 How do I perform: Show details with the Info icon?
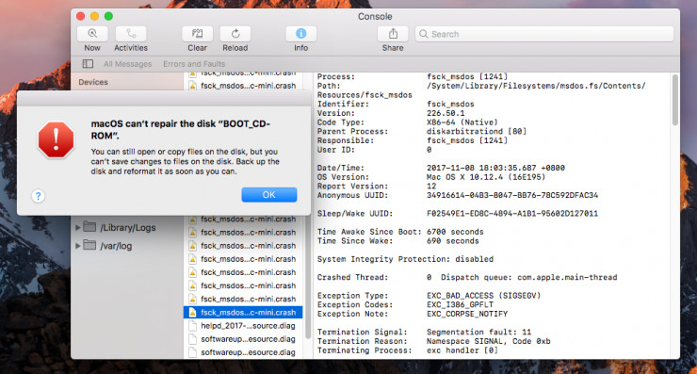pos(301,34)
